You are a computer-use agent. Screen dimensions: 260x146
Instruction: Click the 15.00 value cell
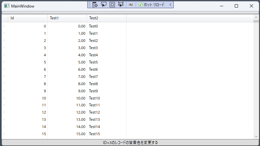(x=67, y=134)
